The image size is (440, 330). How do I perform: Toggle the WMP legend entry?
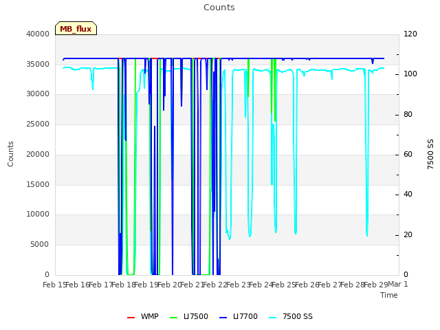coord(143,316)
